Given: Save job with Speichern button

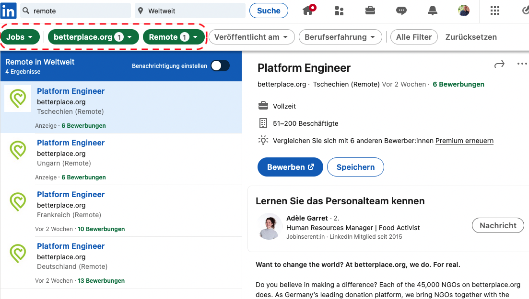Looking at the screenshot, I should pos(355,167).
